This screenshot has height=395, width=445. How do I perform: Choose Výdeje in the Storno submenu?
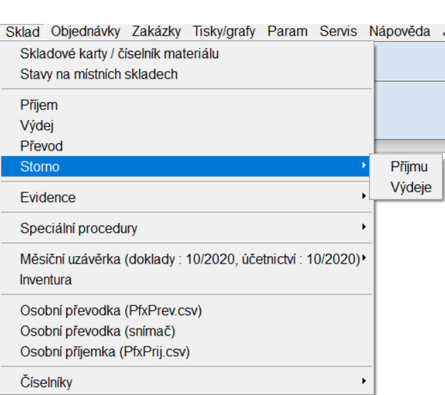point(411,188)
